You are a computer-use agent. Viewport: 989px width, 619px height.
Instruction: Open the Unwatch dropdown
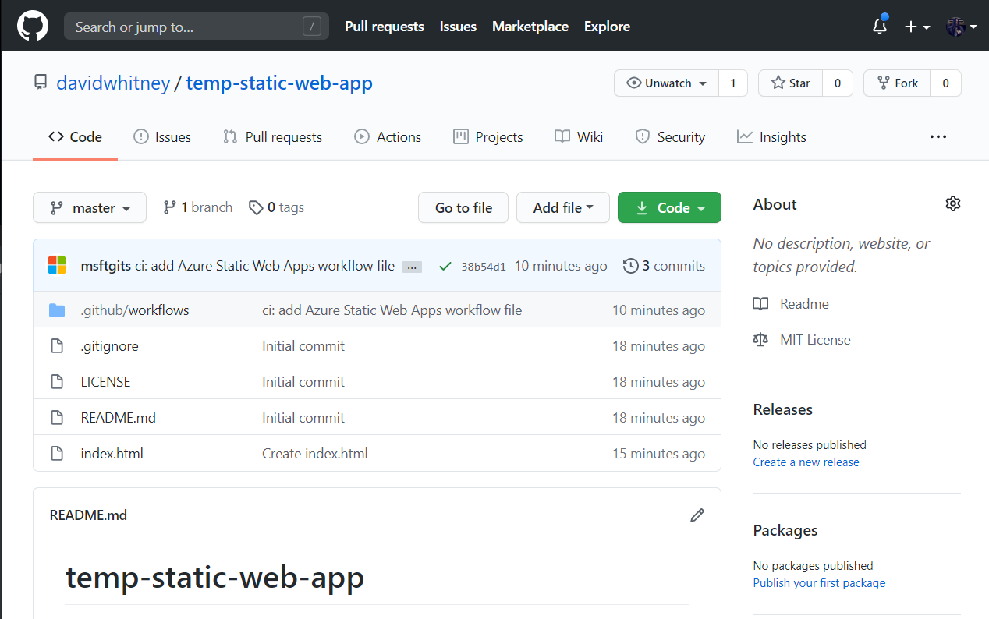click(x=667, y=83)
